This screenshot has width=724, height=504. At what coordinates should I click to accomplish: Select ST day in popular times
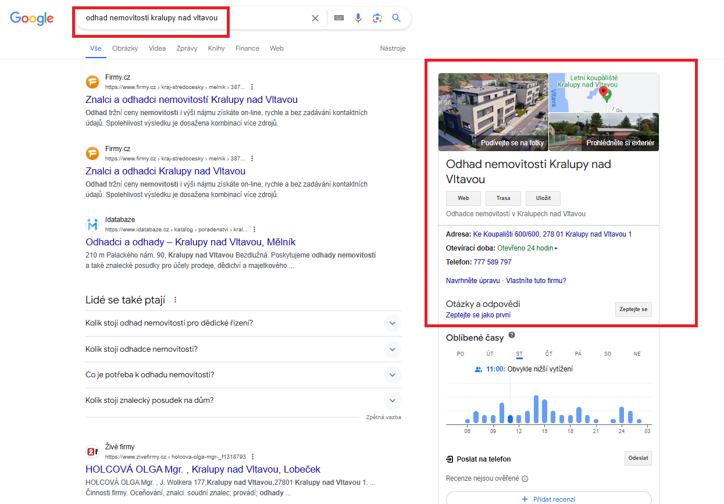[519, 354]
